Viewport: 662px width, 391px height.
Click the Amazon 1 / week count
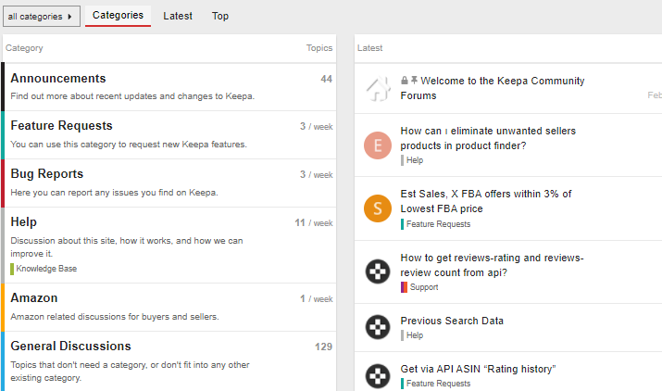[x=317, y=299]
